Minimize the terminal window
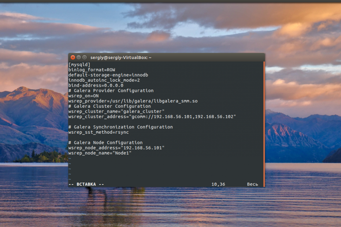The width and height of the screenshot is (341, 227). [79, 57]
